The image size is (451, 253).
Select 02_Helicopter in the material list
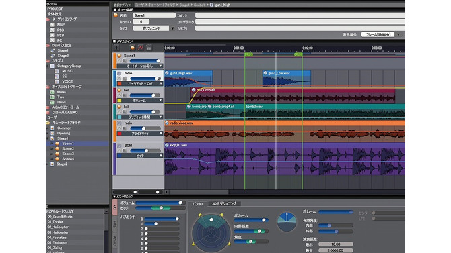(x=58, y=227)
